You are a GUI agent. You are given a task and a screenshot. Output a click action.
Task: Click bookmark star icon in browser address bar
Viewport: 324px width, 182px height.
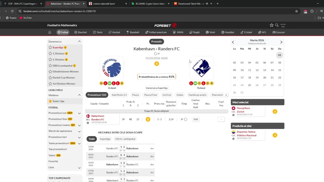coord(296,11)
